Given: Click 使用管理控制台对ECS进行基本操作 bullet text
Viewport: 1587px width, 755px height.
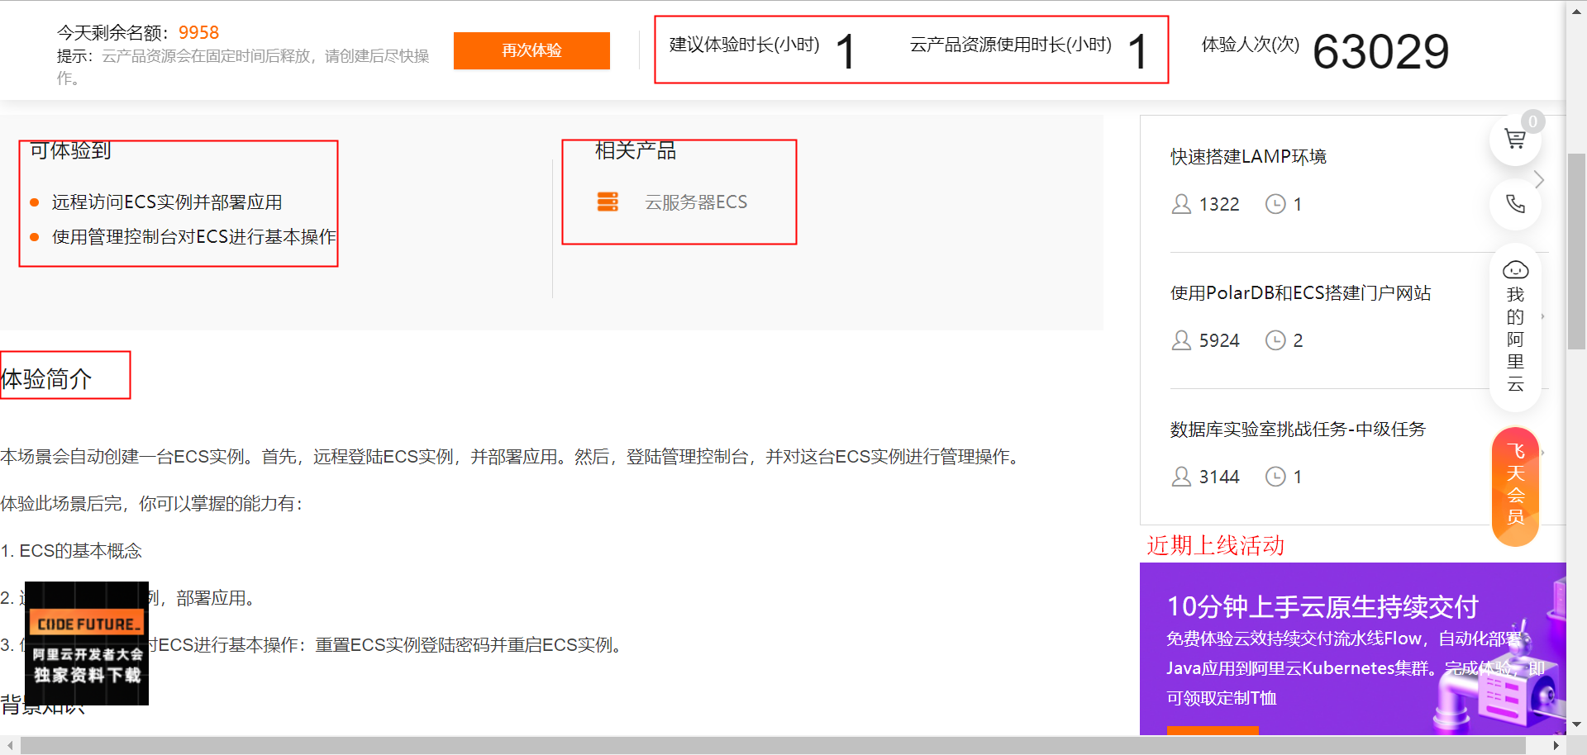Looking at the screenshot, I should tap(194, 237).
